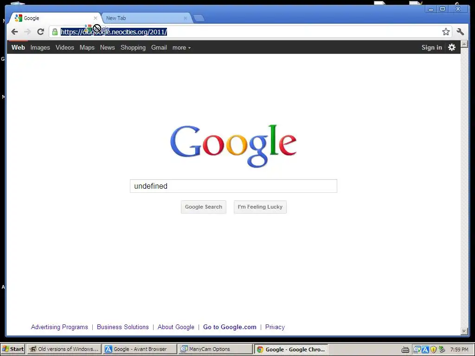Switch to the New Tab tab

tap(146, 18)
